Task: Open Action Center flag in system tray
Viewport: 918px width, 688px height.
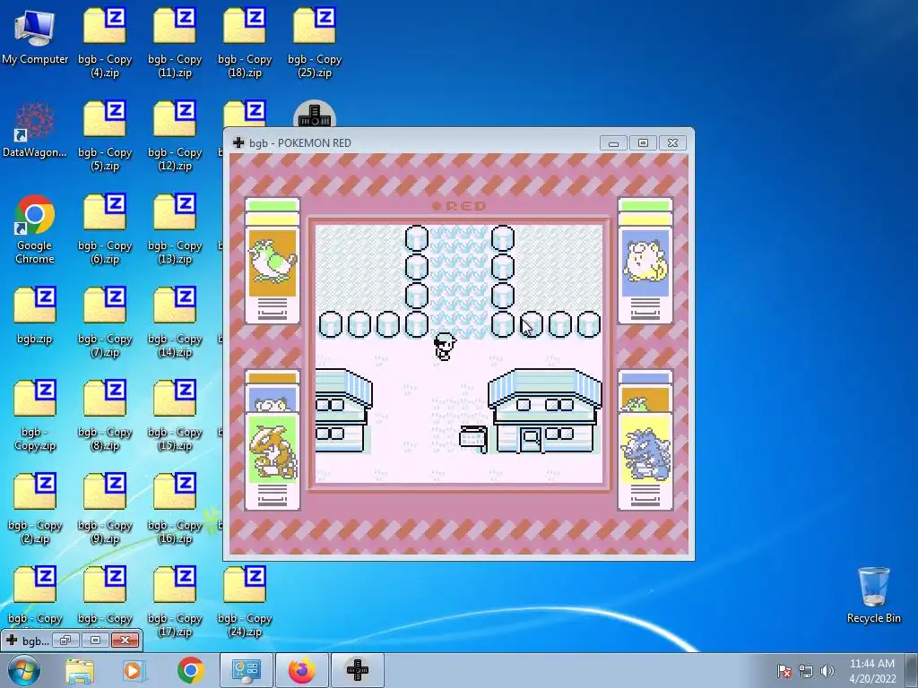Action: [x=784, y=671]
